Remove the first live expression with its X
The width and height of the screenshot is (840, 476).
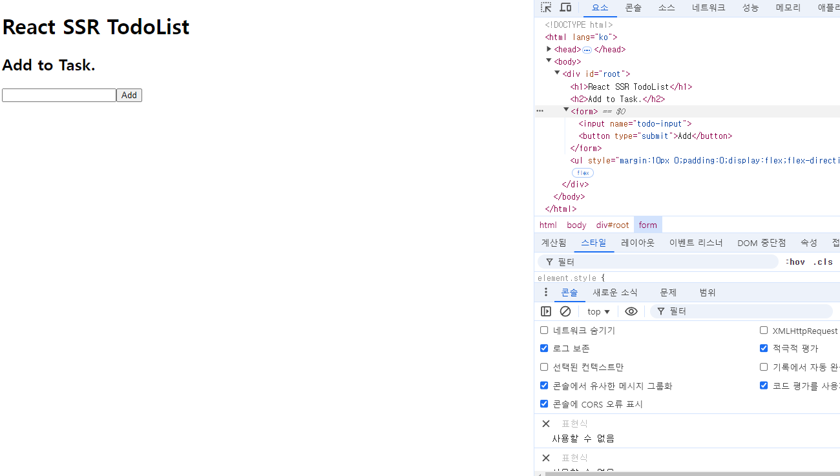coord(546,424)
